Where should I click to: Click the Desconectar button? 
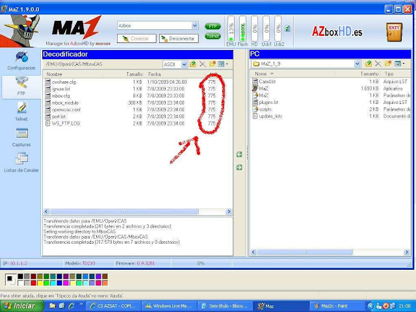179,38
